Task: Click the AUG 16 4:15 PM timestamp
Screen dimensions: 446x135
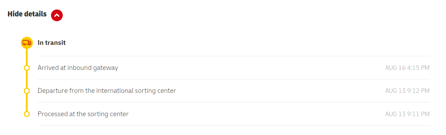Action: coord(407,68)
